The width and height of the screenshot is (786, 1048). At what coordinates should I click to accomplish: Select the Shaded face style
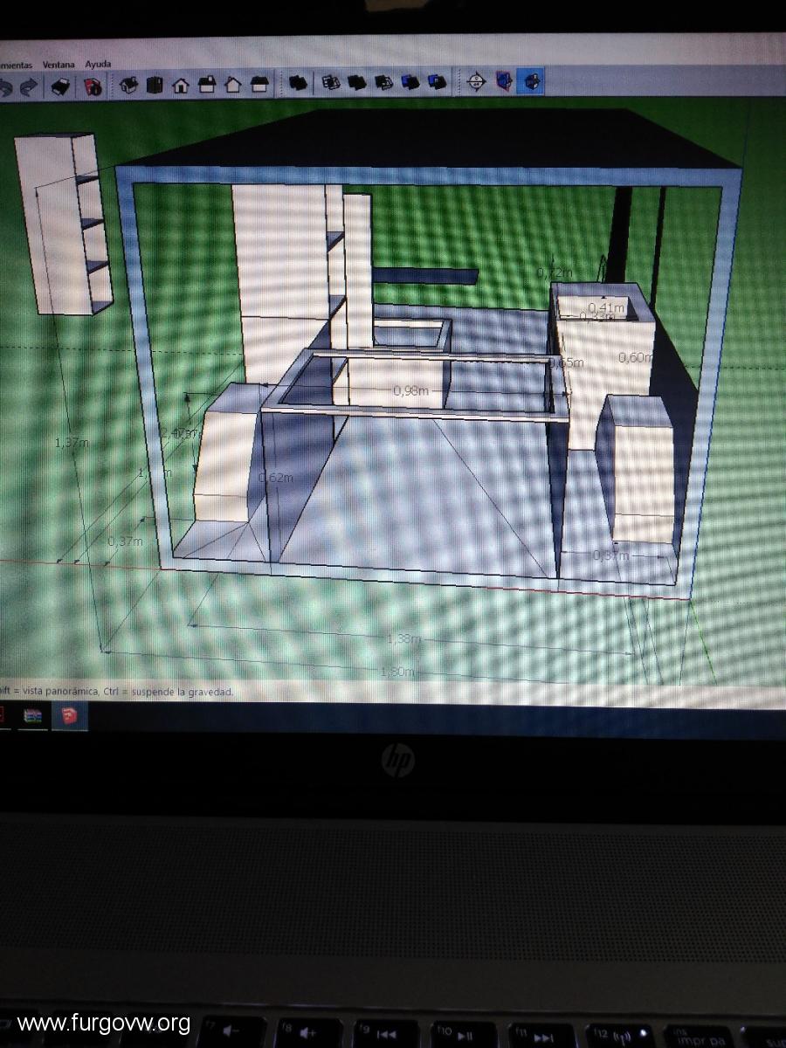(x=383, y=83)
